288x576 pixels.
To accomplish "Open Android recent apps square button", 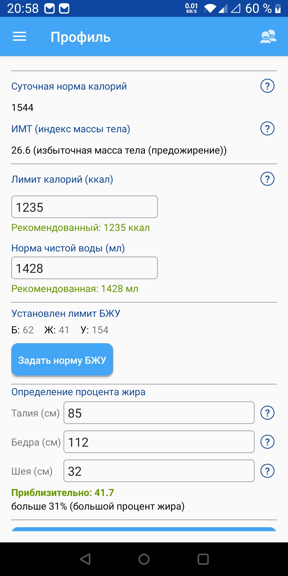I will 203,559.
